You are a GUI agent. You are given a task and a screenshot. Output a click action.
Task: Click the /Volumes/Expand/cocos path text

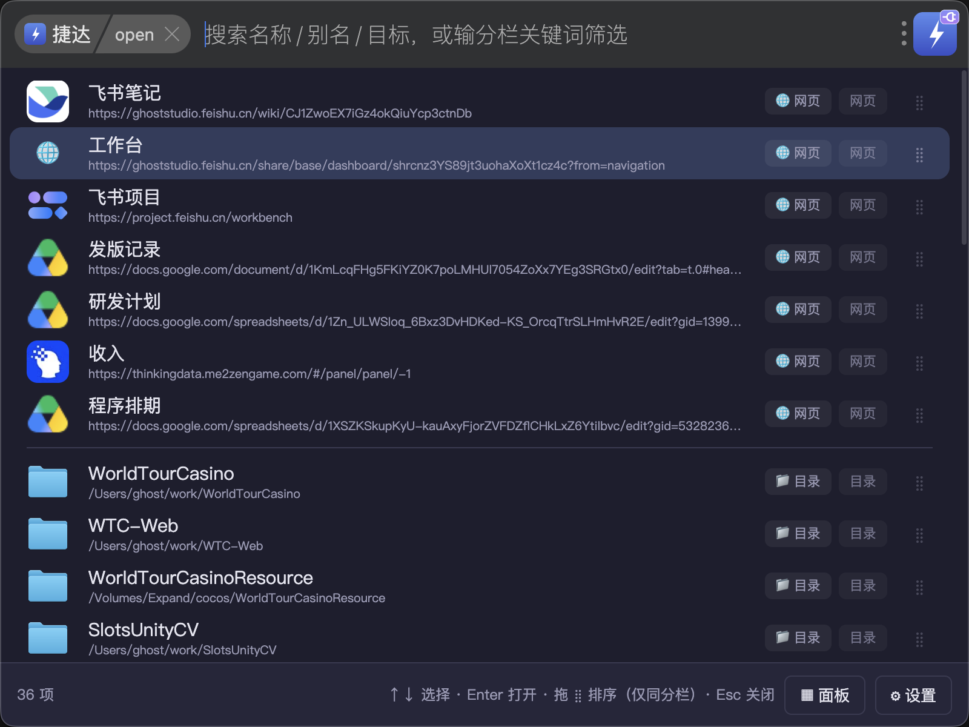coord(237,598)
